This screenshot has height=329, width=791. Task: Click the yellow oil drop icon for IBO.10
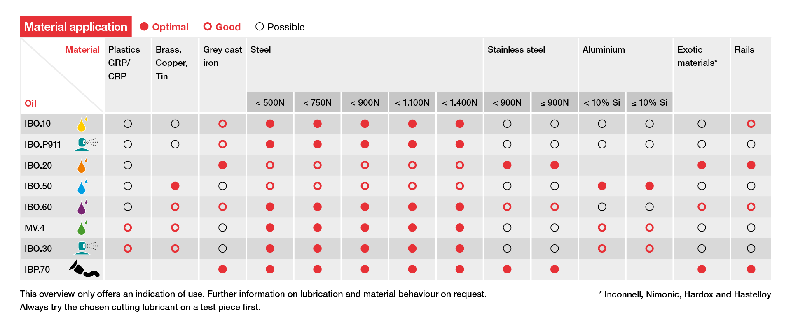[x=82, y=124]
